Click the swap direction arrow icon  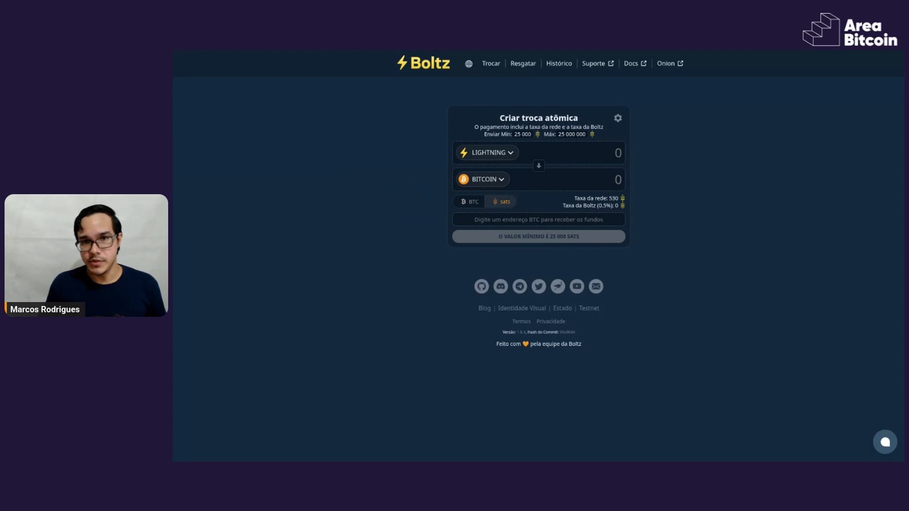(x=538, y=166)
